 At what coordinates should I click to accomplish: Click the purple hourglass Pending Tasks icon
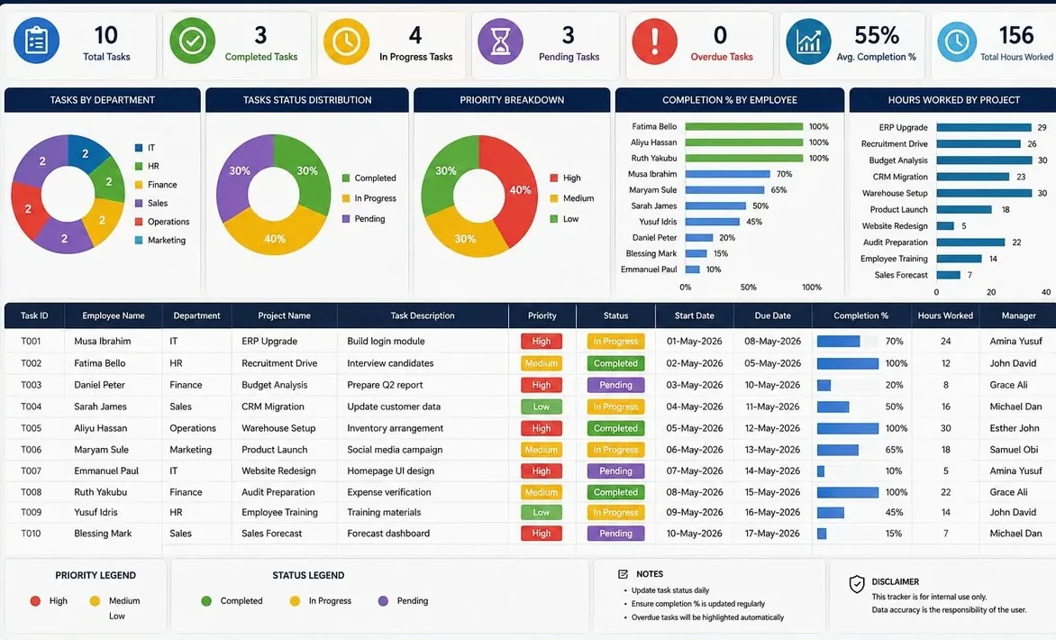pos(500,41)
